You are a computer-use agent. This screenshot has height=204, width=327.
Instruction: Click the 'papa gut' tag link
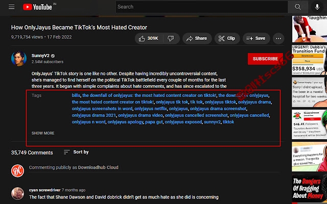point(154,122)
